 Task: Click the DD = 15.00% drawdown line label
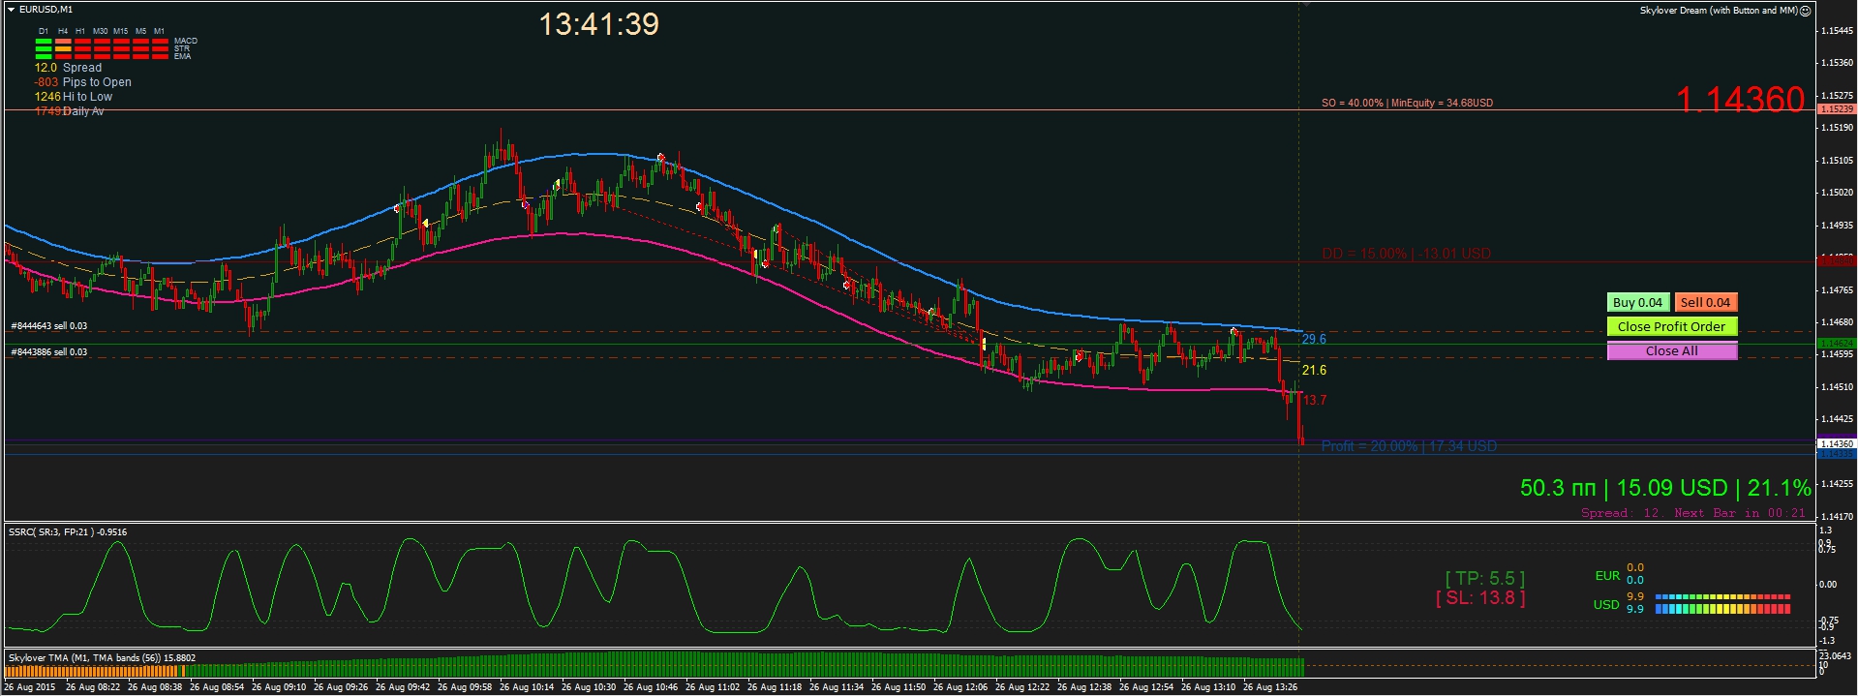[1406, 254]
